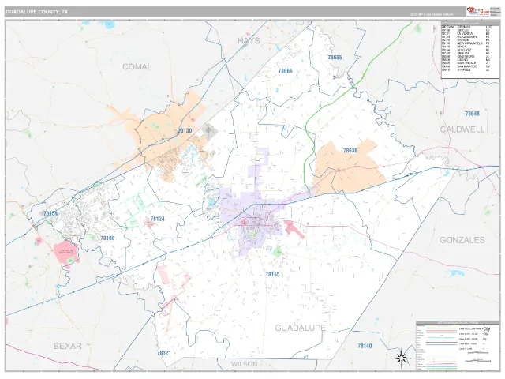Click the large 'City' sample in legend
Viewport: 505px width, 379px height.
[487, 329]
